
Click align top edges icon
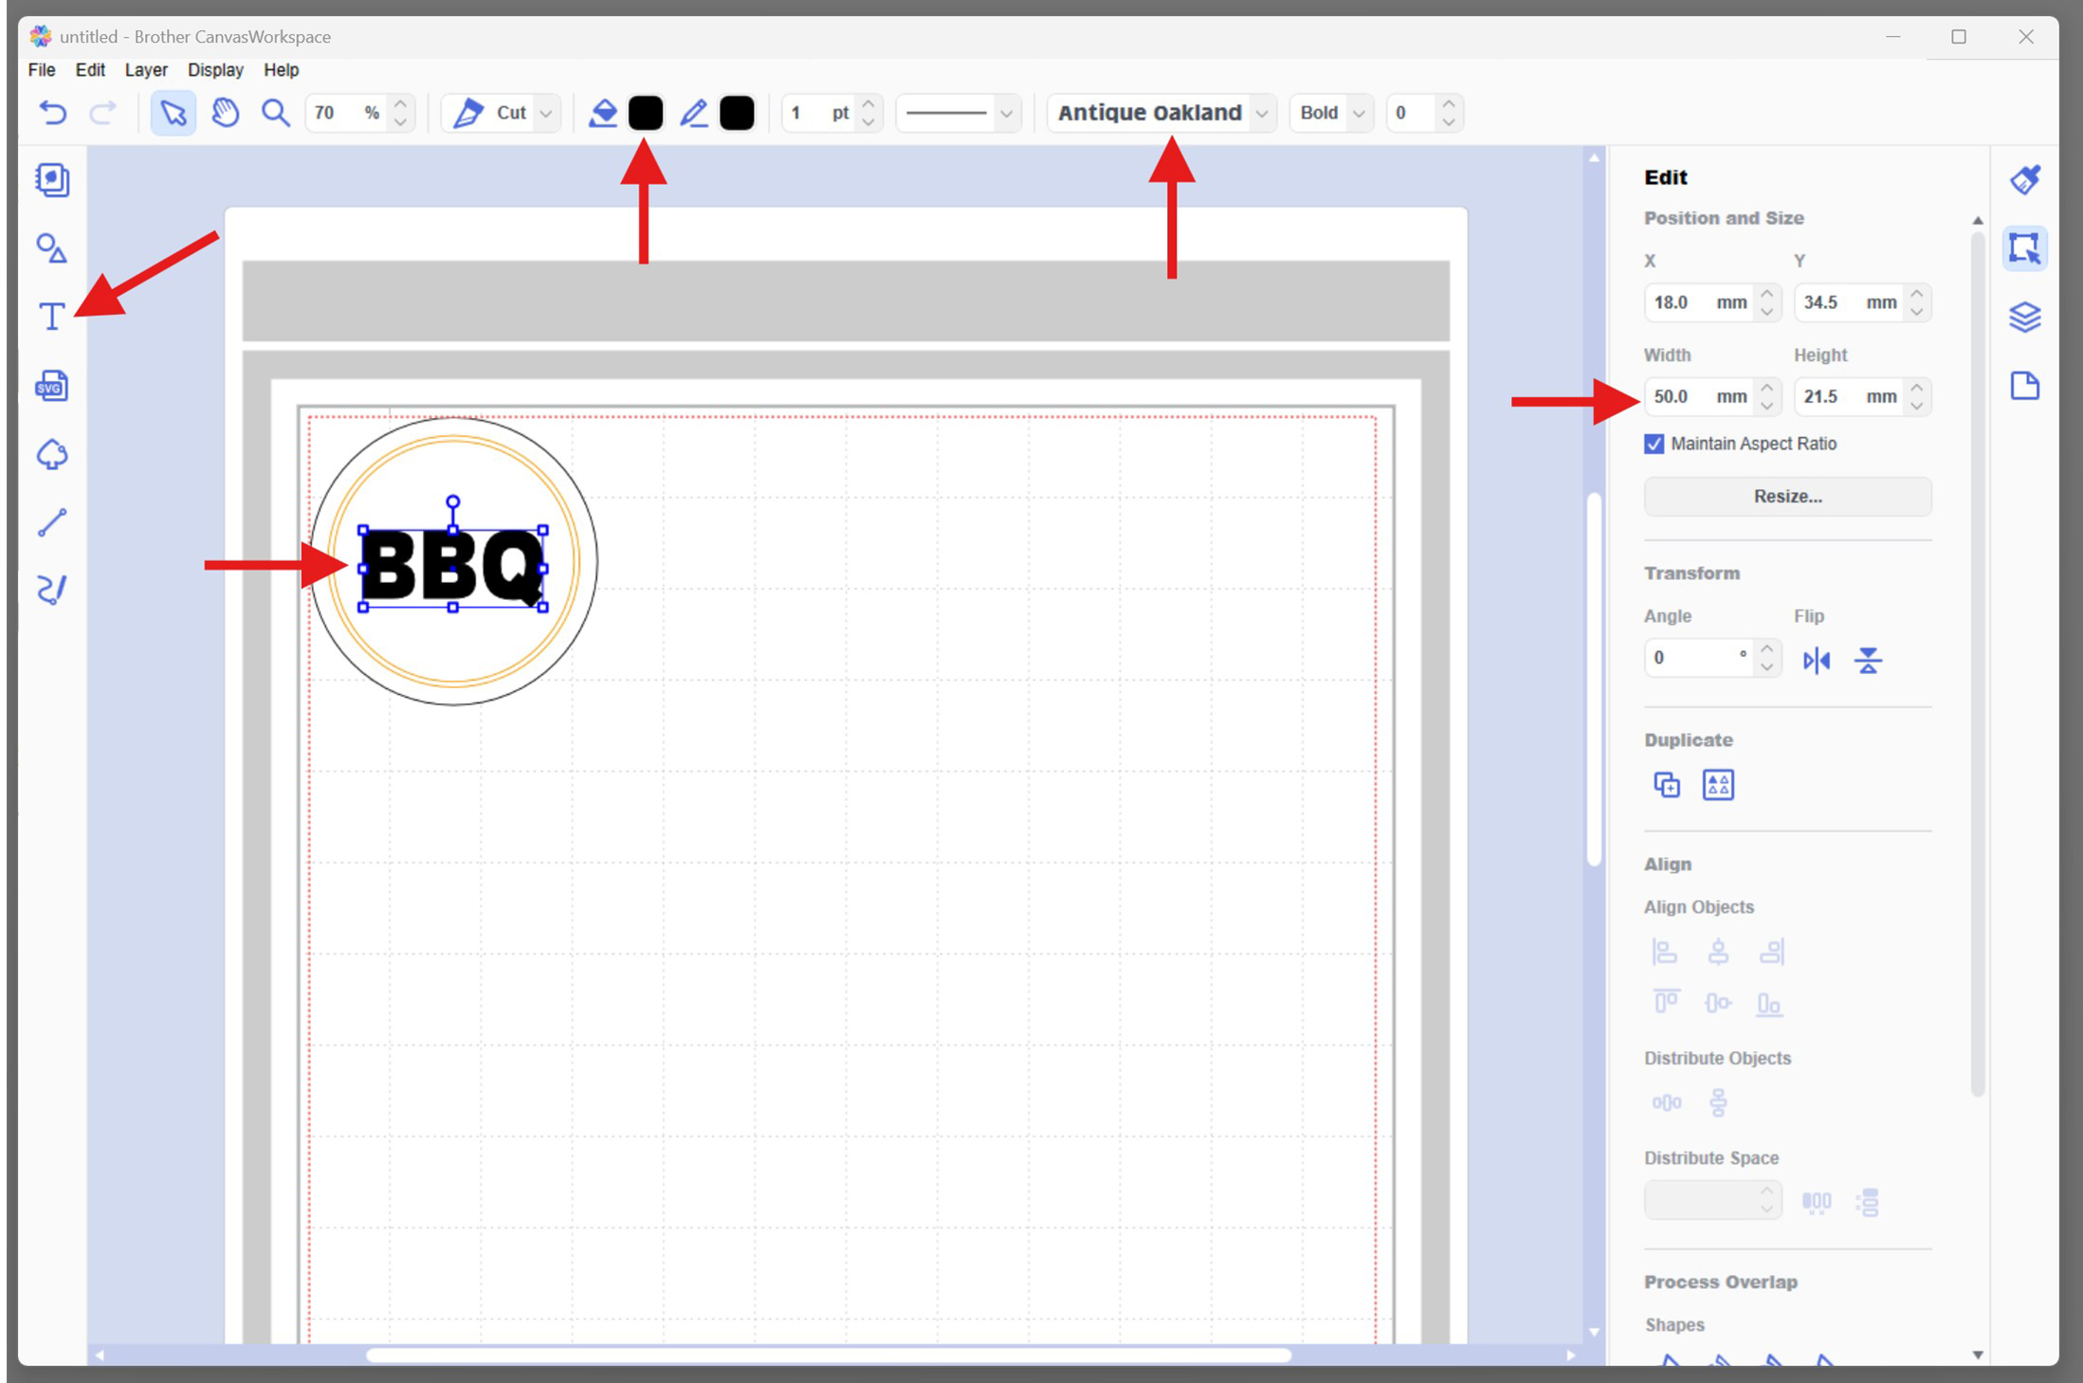coord(1666,1002)
